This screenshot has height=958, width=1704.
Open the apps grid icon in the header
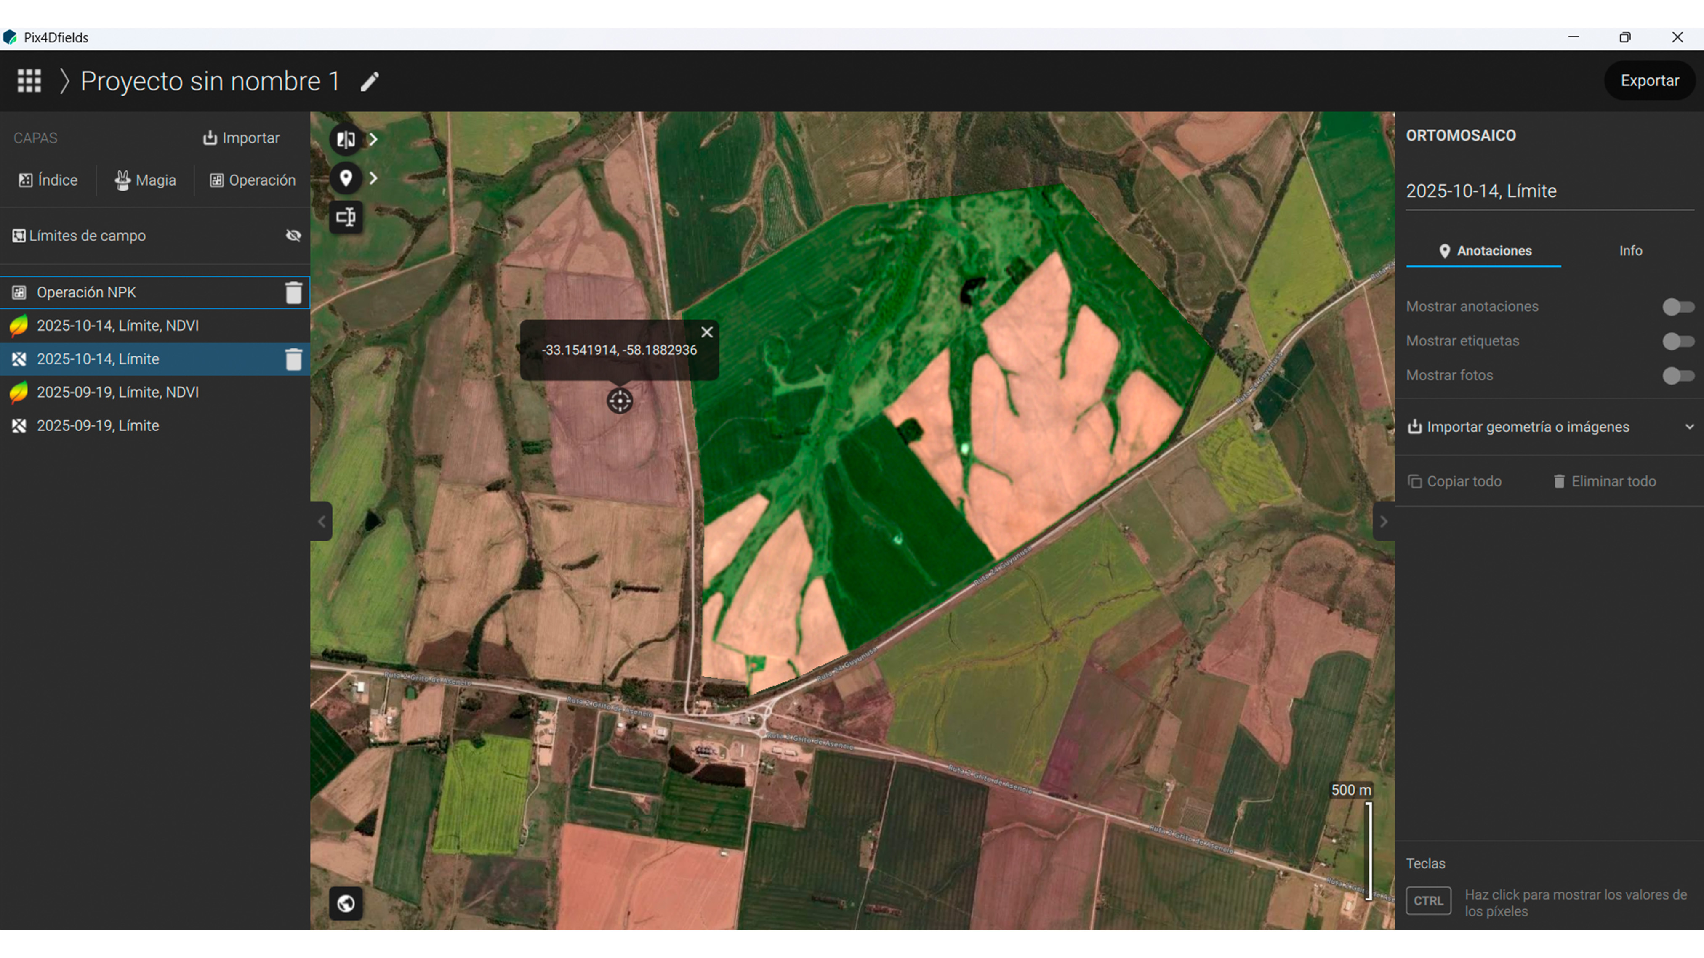pyautogui.click(x=29, y=81)
